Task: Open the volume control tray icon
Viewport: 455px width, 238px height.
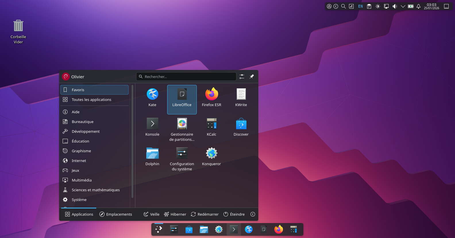Action: tap(395, 6)
